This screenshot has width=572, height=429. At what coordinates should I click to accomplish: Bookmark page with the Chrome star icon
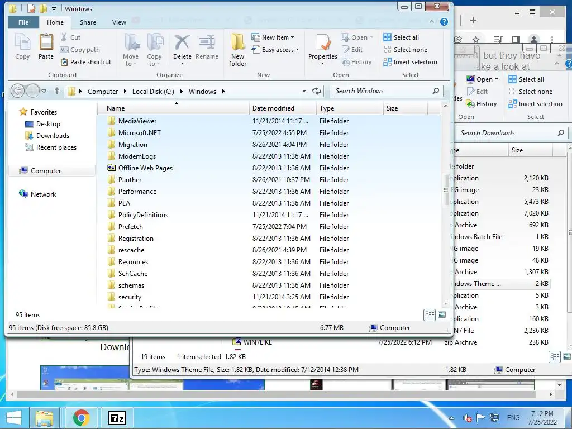point(476,40)
